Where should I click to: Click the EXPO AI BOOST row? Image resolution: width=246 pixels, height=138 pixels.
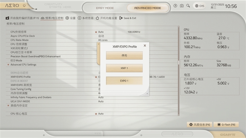(19, 81)
